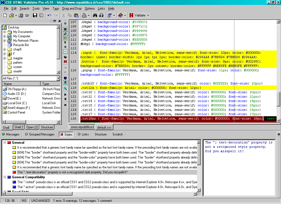
Task: Click the A-Z Replace icon
Action: pos(102,15)
